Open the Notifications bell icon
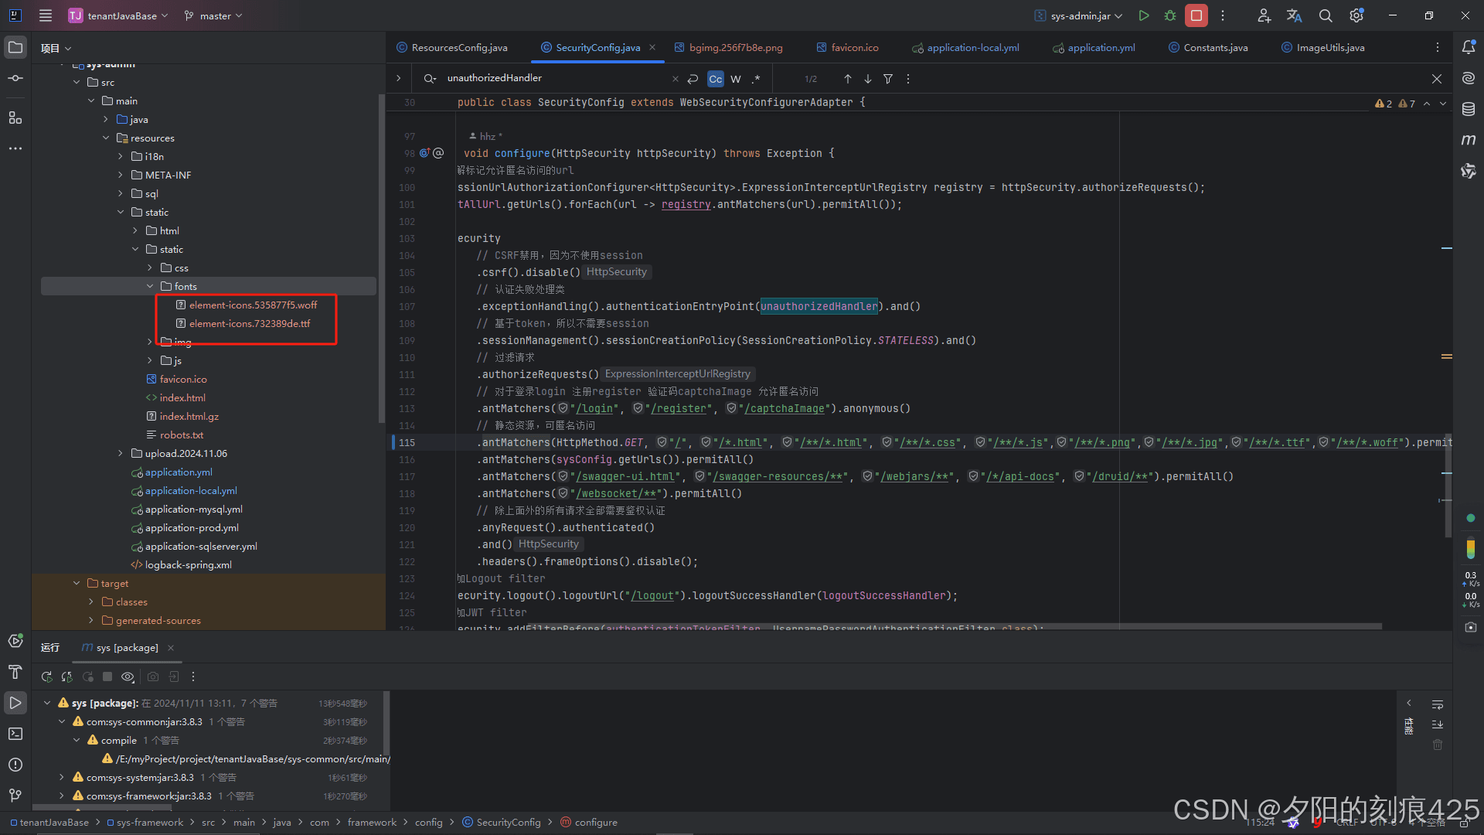 (1469, 47)
